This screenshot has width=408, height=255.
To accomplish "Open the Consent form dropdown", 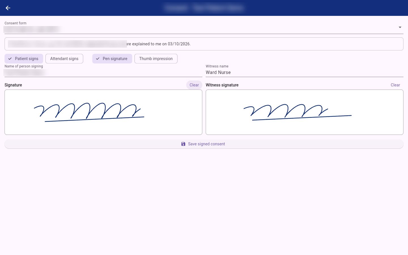I will pyautogui.click(x=204, y=27).
